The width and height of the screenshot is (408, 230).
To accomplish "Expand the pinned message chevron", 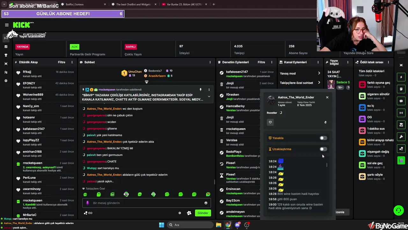I will coord(209,96).
